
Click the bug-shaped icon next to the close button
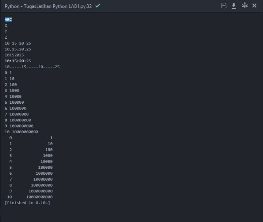(245, 6)
